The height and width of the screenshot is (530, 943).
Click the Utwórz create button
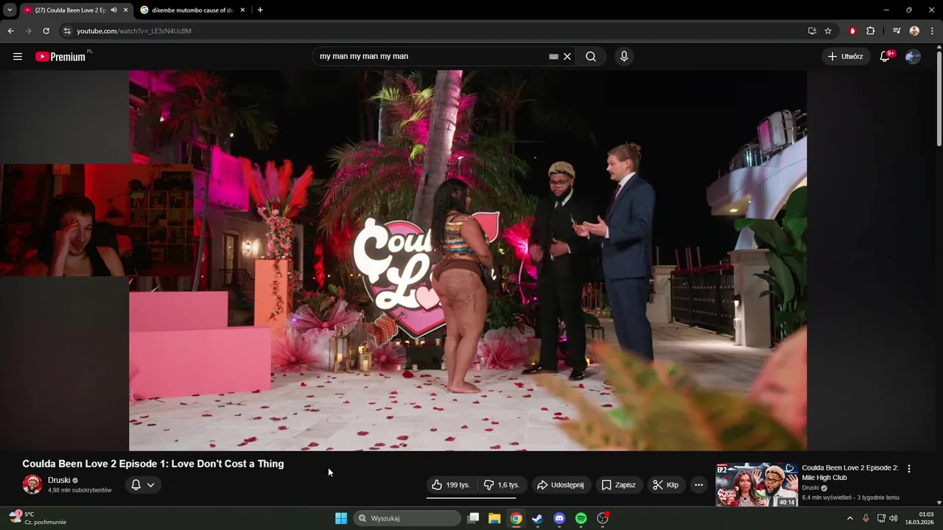[x=845, y=57]
